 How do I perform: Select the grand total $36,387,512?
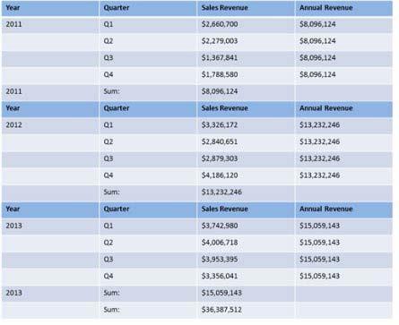221,310
